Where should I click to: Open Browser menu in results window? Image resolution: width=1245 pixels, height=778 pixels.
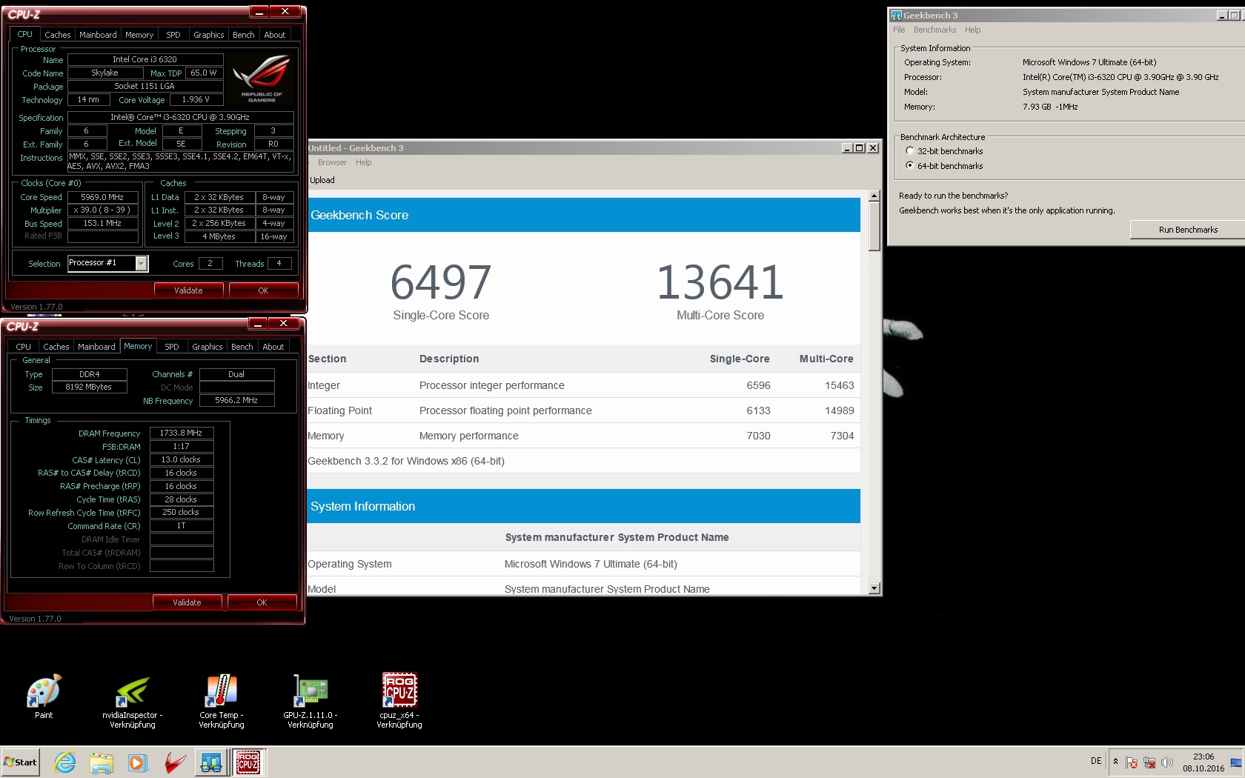332,163
